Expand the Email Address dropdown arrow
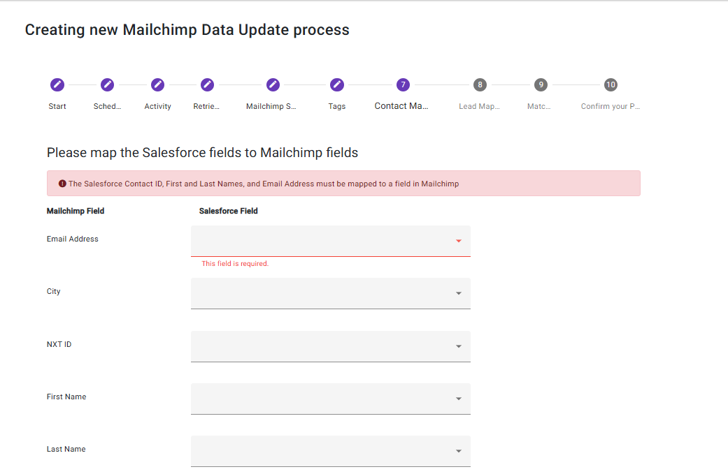This screenshot has width=728, height=474. pyautogui.click(x=459, y=241)
